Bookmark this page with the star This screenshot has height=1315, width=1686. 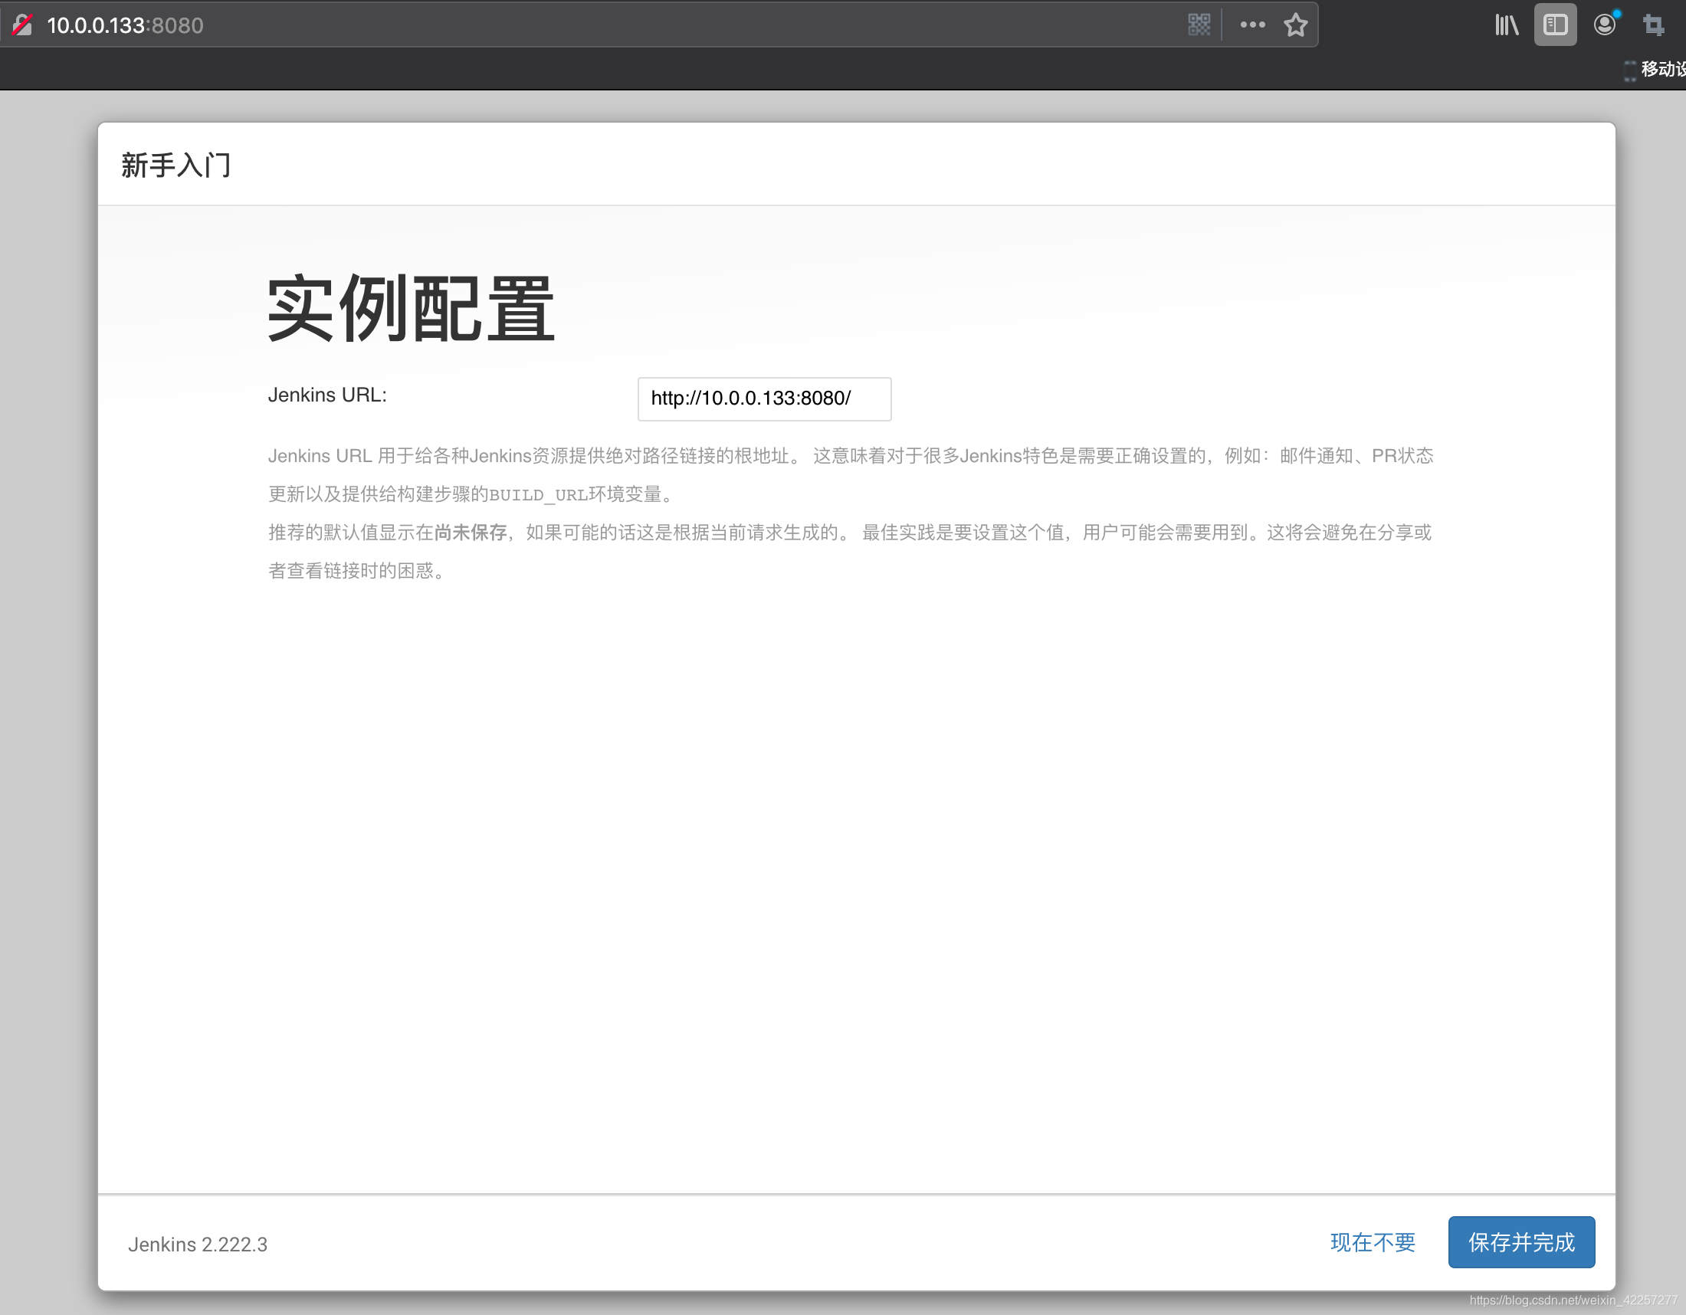coord(1294,25)
